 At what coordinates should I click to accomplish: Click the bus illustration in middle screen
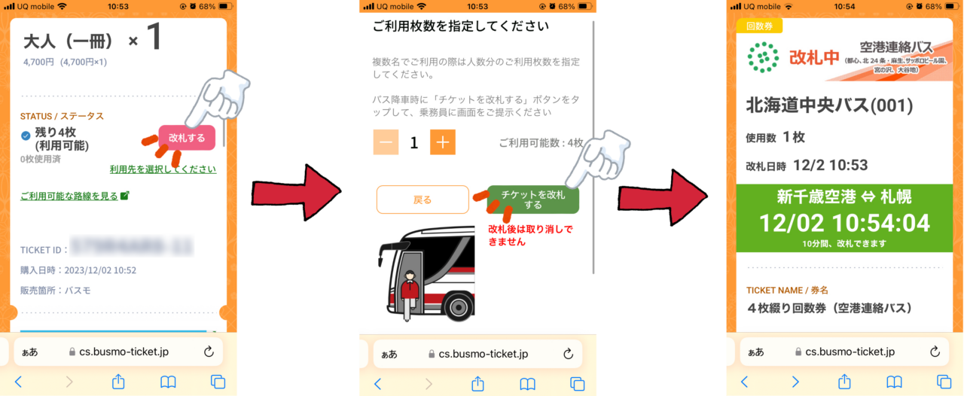tap(426, 273)
